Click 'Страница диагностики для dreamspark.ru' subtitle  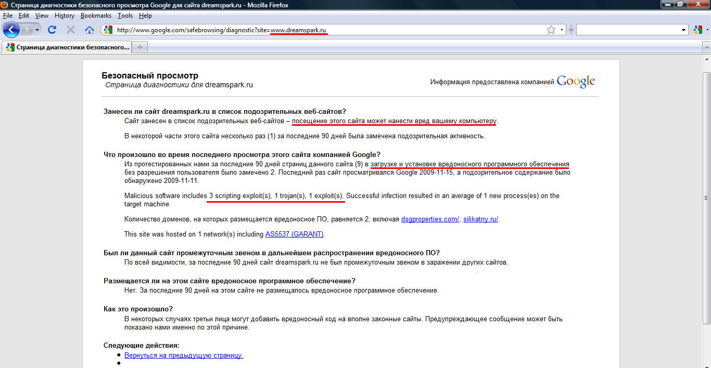click(179, 85)
